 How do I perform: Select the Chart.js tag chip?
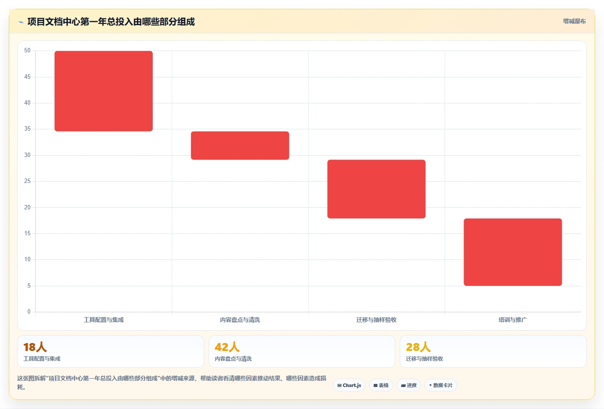pyautogui.click(x=349, y=385)
